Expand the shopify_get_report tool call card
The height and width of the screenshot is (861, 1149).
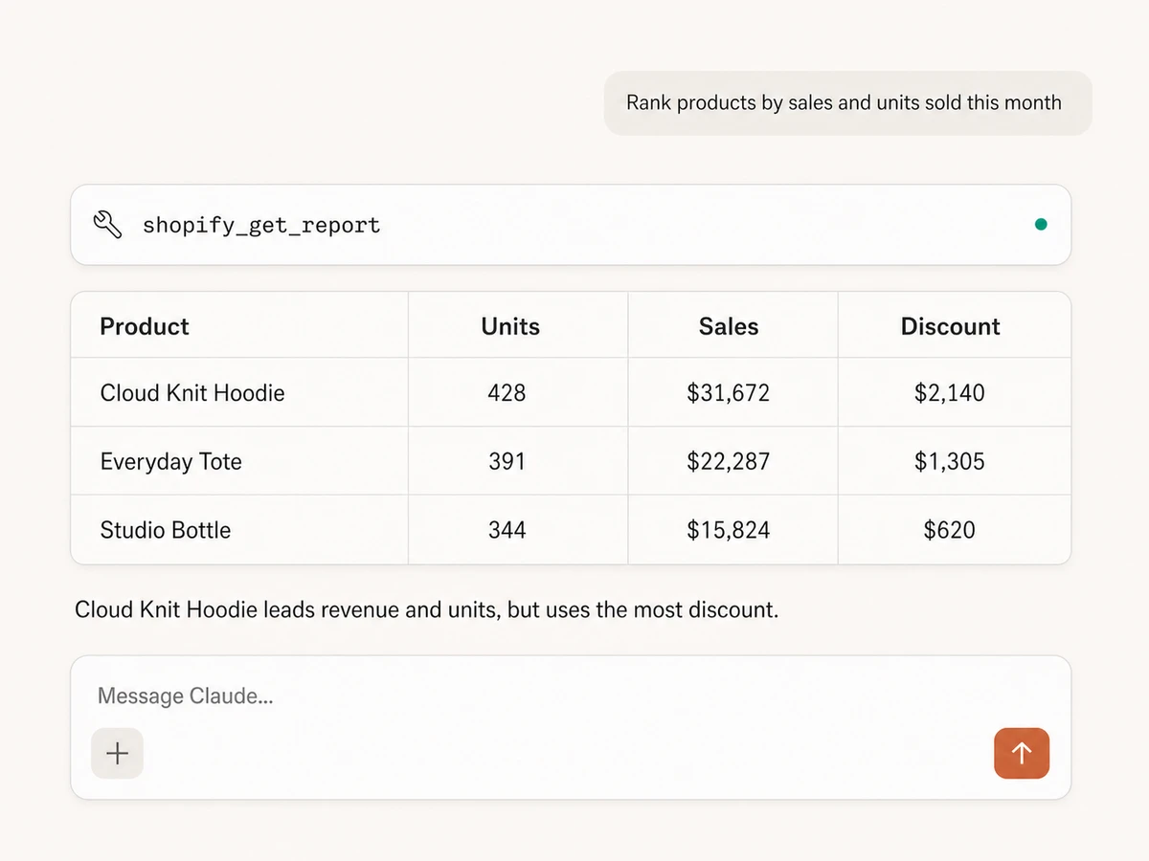[571, 225]
